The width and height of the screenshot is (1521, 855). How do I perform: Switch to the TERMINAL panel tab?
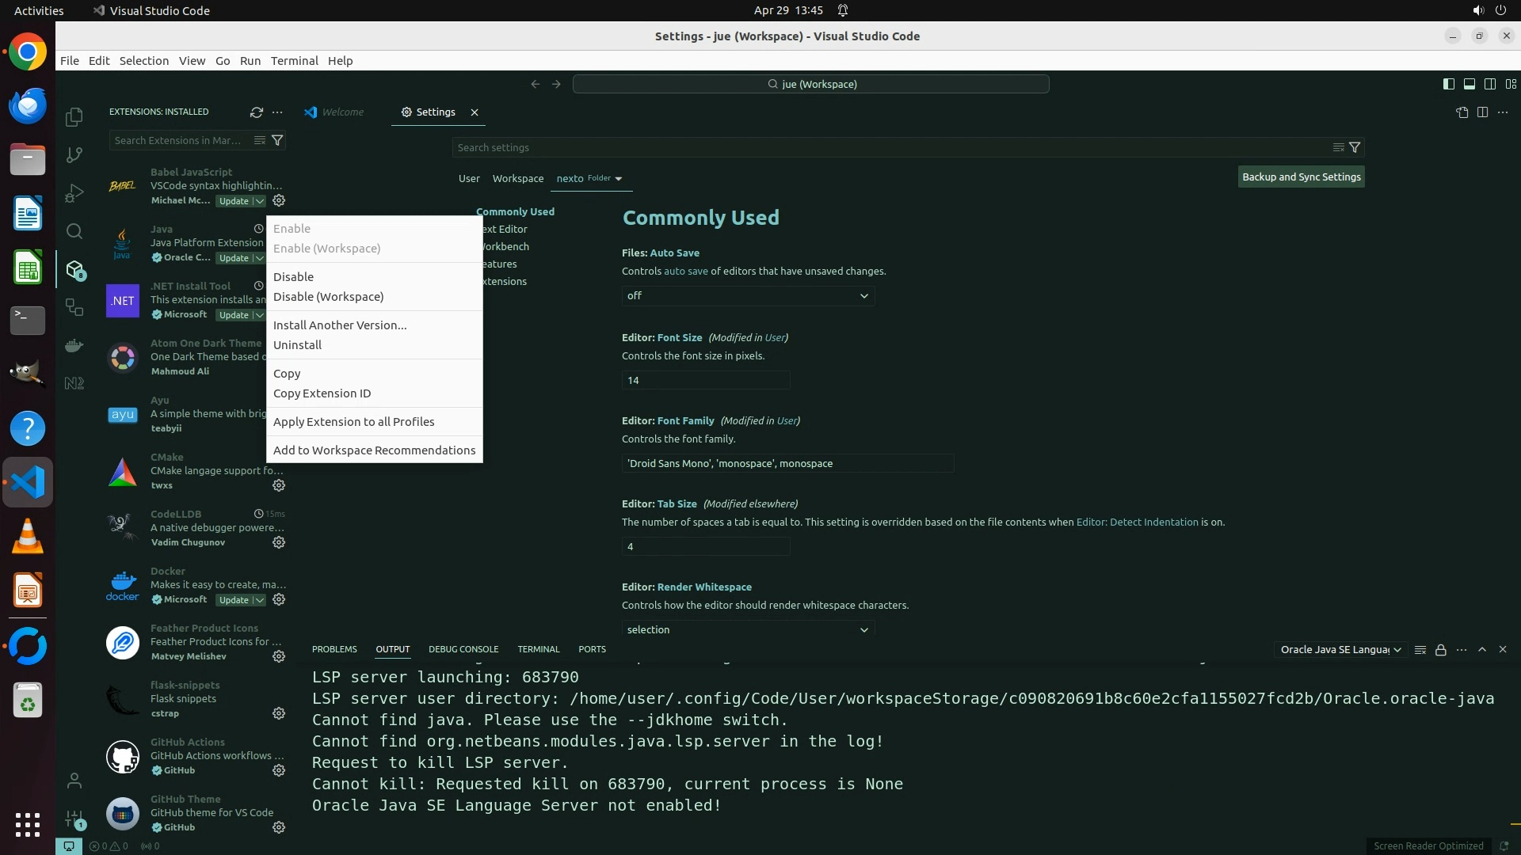(x=538, y=649)
